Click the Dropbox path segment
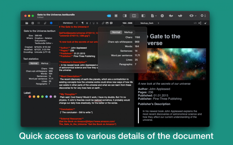 click(x=39, y=38)
